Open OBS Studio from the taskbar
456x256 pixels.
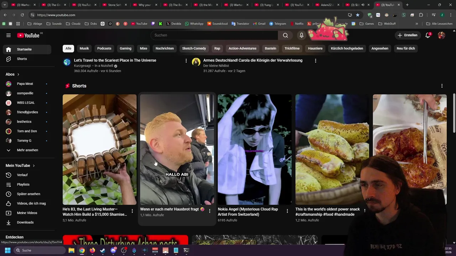(x=124, y=250)
